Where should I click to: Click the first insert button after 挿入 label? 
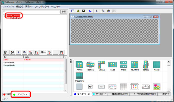point(49,52)
